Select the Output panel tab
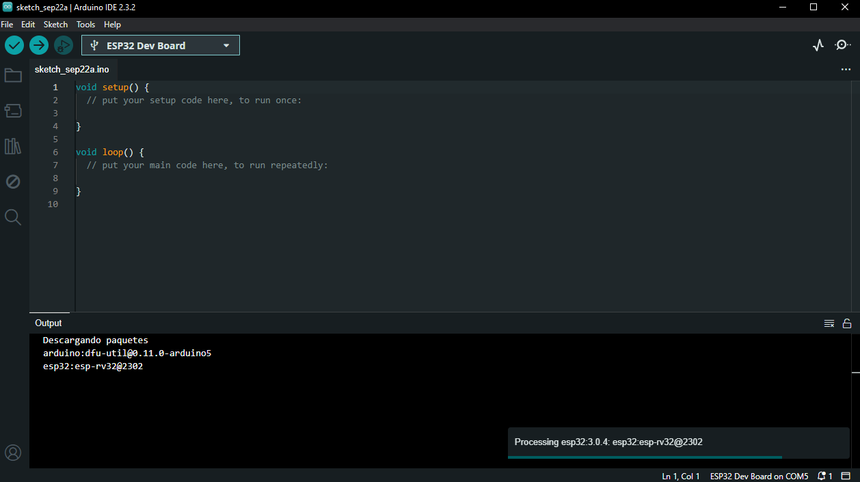Viewport: 860px width, 482px height. pos(49,323)
